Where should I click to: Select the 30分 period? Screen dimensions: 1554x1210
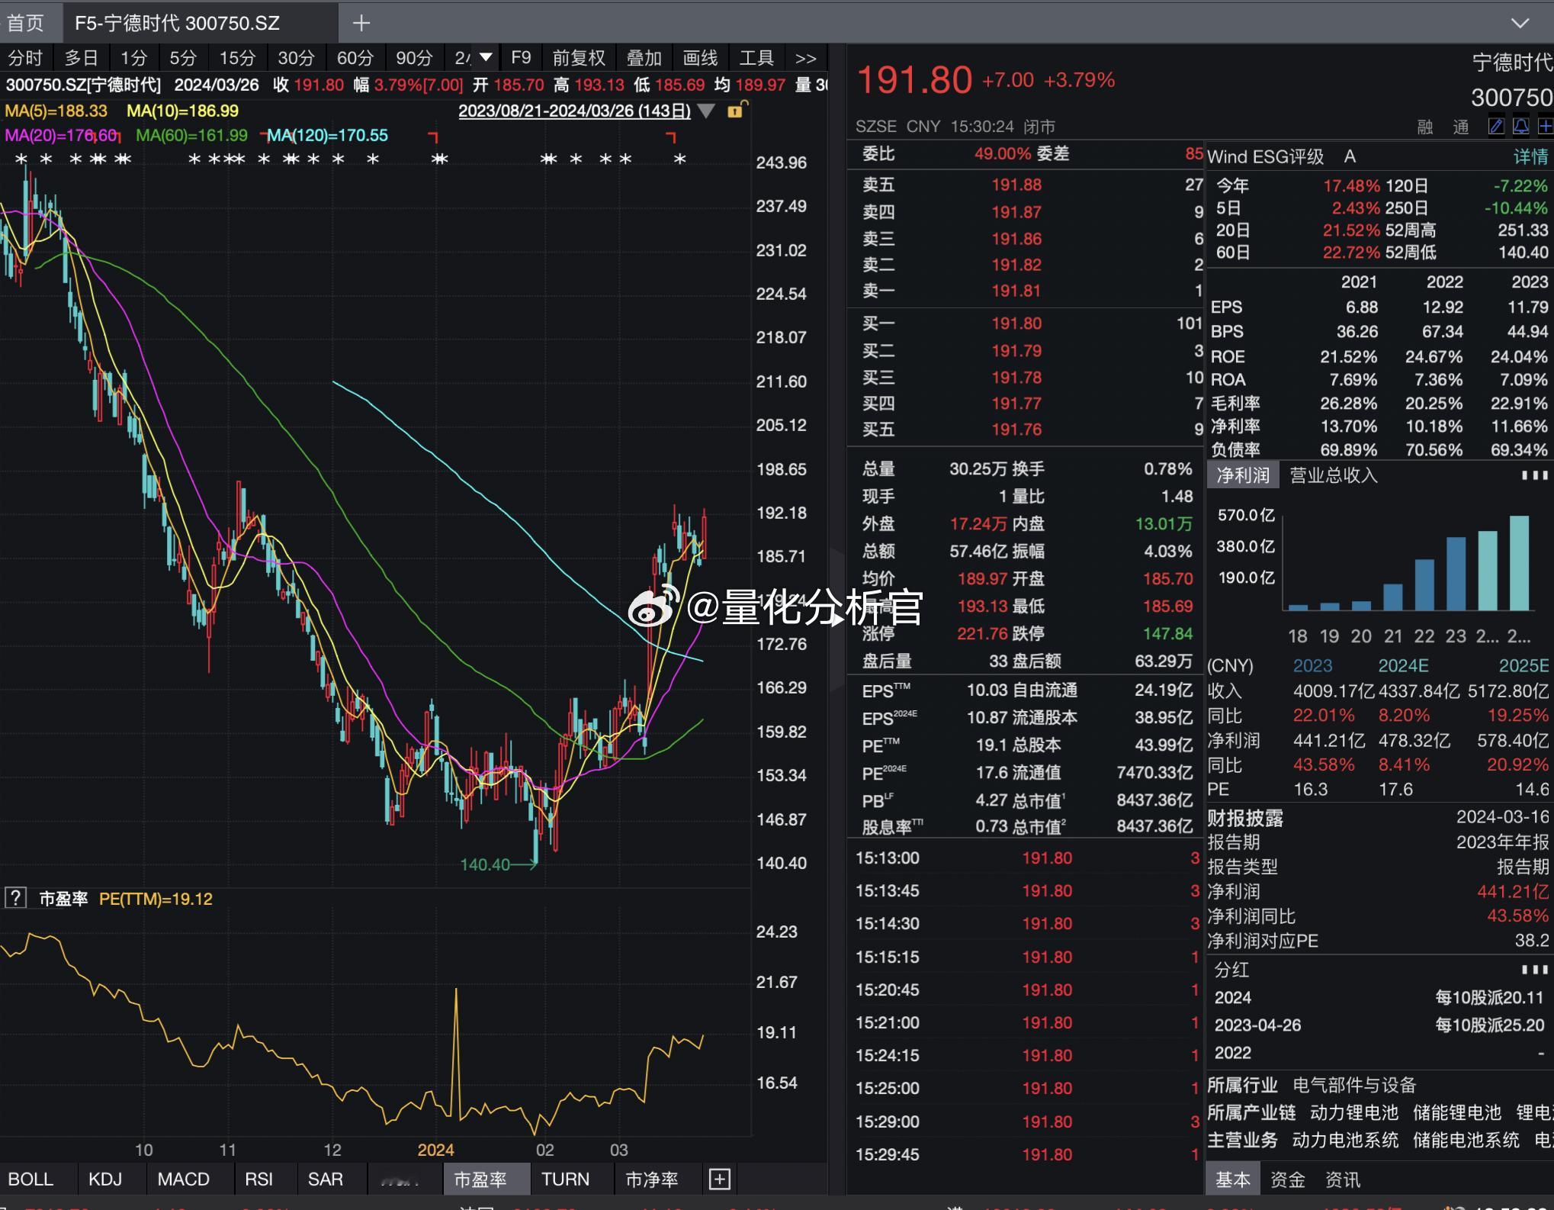pyautogui.click(x=296, y=58)
